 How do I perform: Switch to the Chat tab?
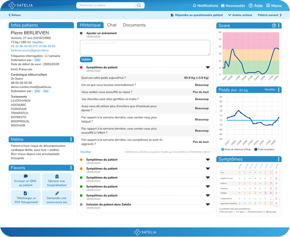click(x=112, y=25)
